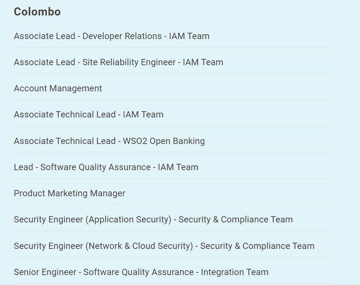Click the Product Marketing Manager listing
This screenshot has height=285, width=360.
pyautogui.click(x=70, y=193)
